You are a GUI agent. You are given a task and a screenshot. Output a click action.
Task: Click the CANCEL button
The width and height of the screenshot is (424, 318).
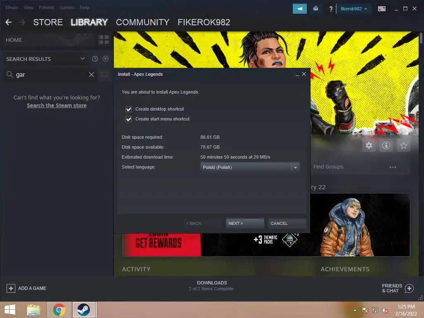pyautogui.click(x=287, y=223)
